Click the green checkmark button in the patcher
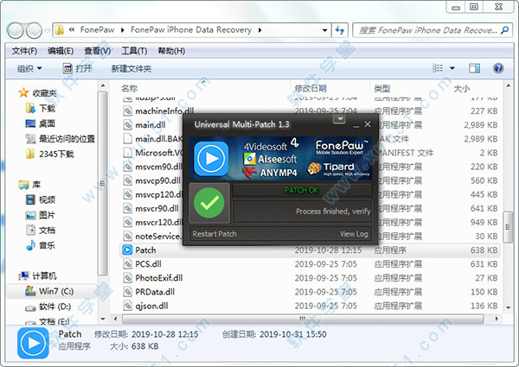This screenshot has height=367, width=519. 209,203
